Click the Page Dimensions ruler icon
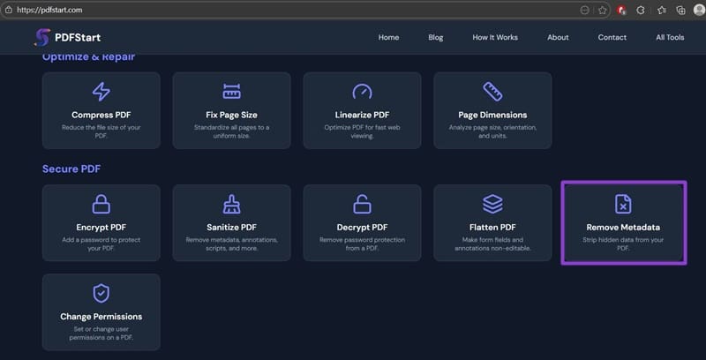This screenshot has width=706, height=360. pyautogui.click(x=492, y=92)
